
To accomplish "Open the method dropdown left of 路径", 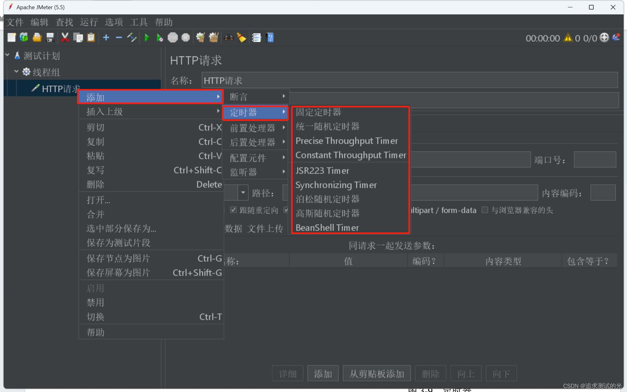I will [x=243, y=193].
